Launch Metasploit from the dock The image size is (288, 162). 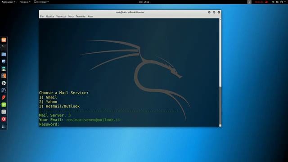click(x=4, y=61)
